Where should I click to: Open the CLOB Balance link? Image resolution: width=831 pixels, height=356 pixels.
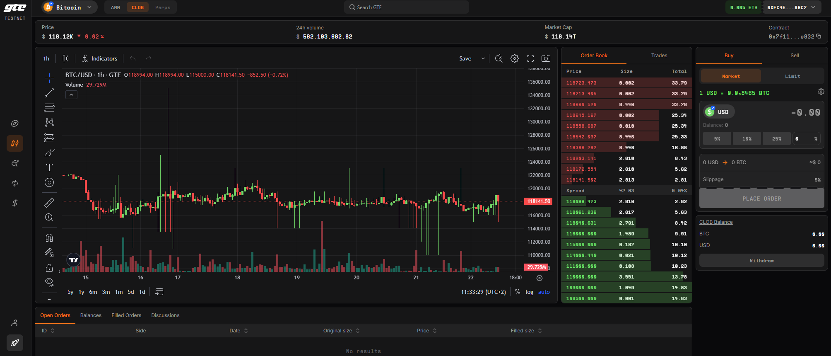coord(716,222)
